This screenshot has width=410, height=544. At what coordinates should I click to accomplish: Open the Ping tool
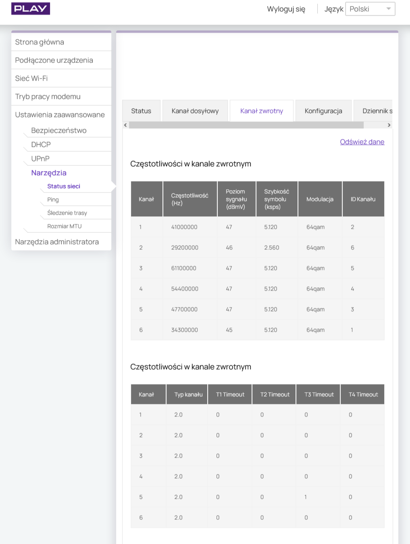coord(53,199)
